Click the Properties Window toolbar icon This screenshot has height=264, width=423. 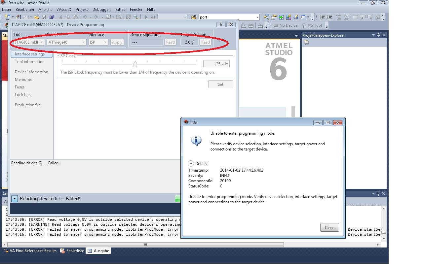[x=274, y=17]
